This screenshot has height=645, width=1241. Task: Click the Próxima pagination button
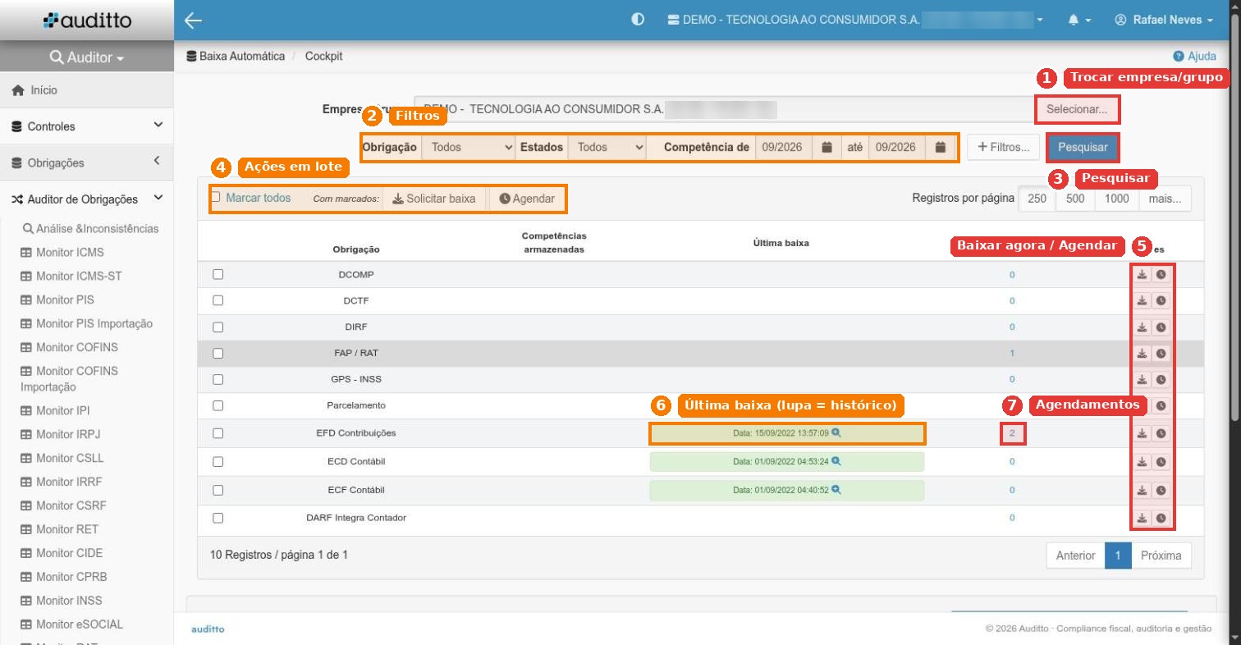pos(1161,556)
